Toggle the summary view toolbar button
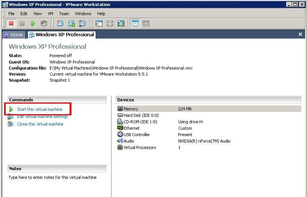The height and width of the screenshot is (197, 307). coord(135,23)
